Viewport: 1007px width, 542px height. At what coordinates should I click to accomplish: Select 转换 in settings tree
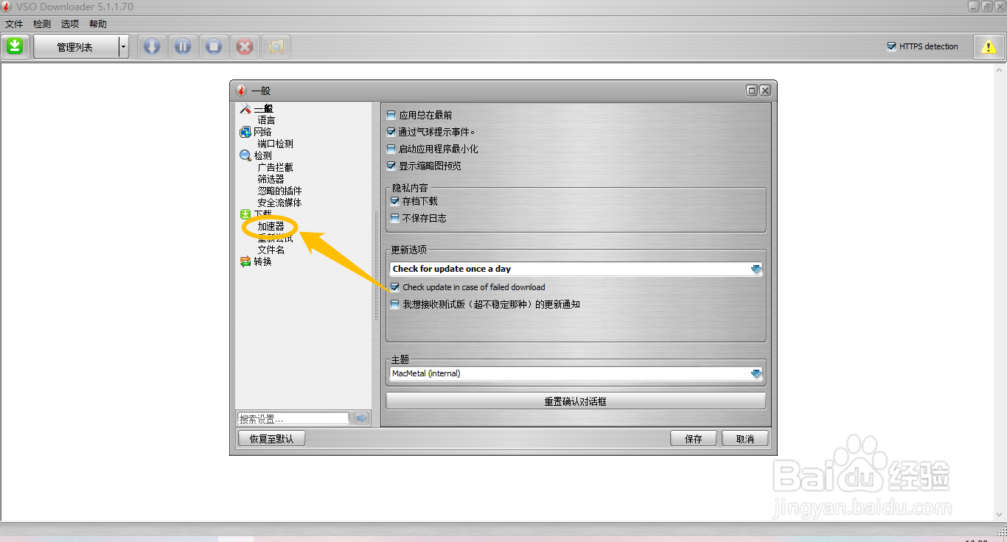pyautogui.click(x=262, y=261)
